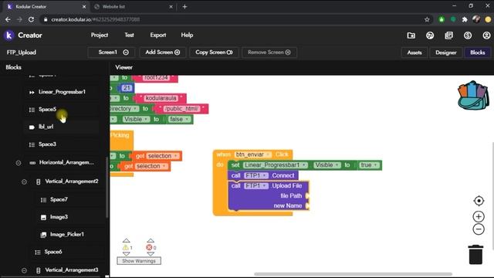The height and width of the screenshot is (278, 494).
Task: Click the warning triangle counter icon
Action: coord(126,247)
